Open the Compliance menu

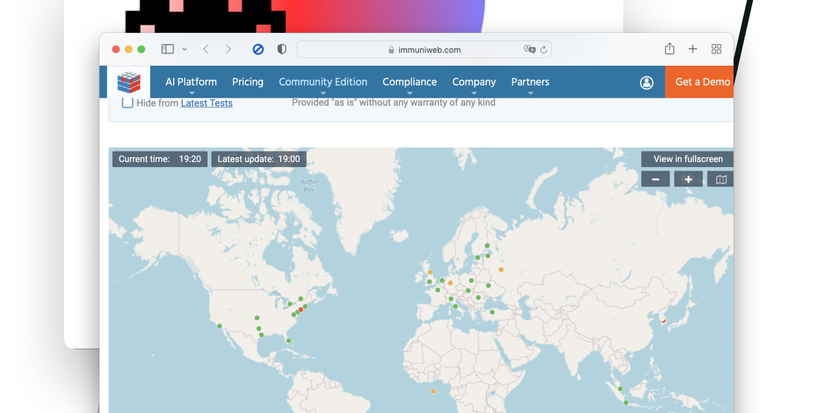[410, 82]
